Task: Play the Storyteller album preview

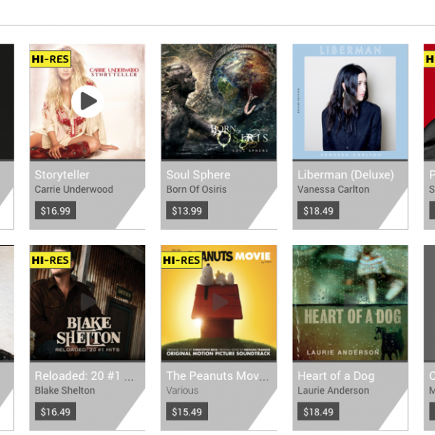Action: (88, 101)
